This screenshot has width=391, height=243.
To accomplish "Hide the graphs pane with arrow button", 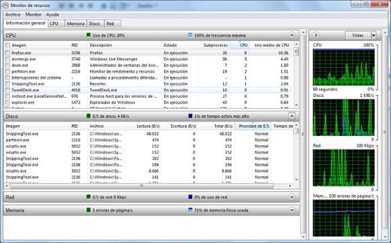I will click(315, 35).
